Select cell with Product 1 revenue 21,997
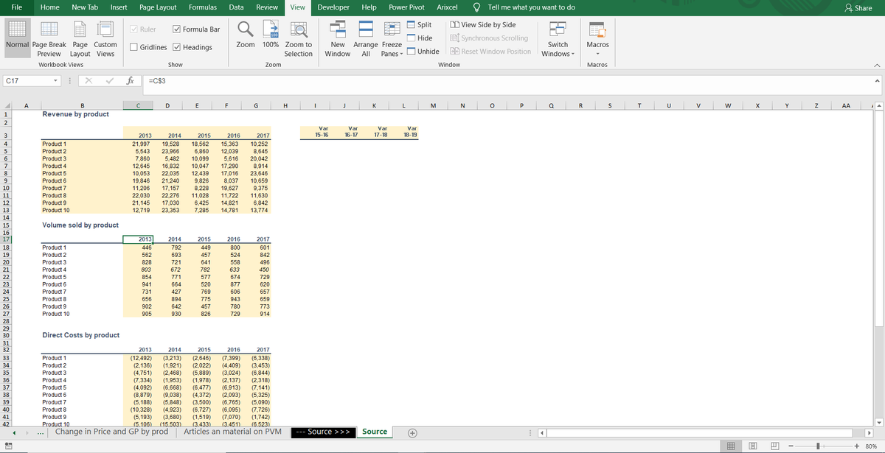The height and width of the screenshot is (453, 885). (139, 144)
